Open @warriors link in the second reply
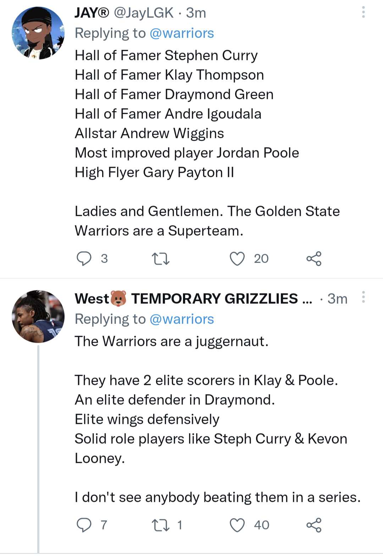383x556 pixels. pos(180,319)
